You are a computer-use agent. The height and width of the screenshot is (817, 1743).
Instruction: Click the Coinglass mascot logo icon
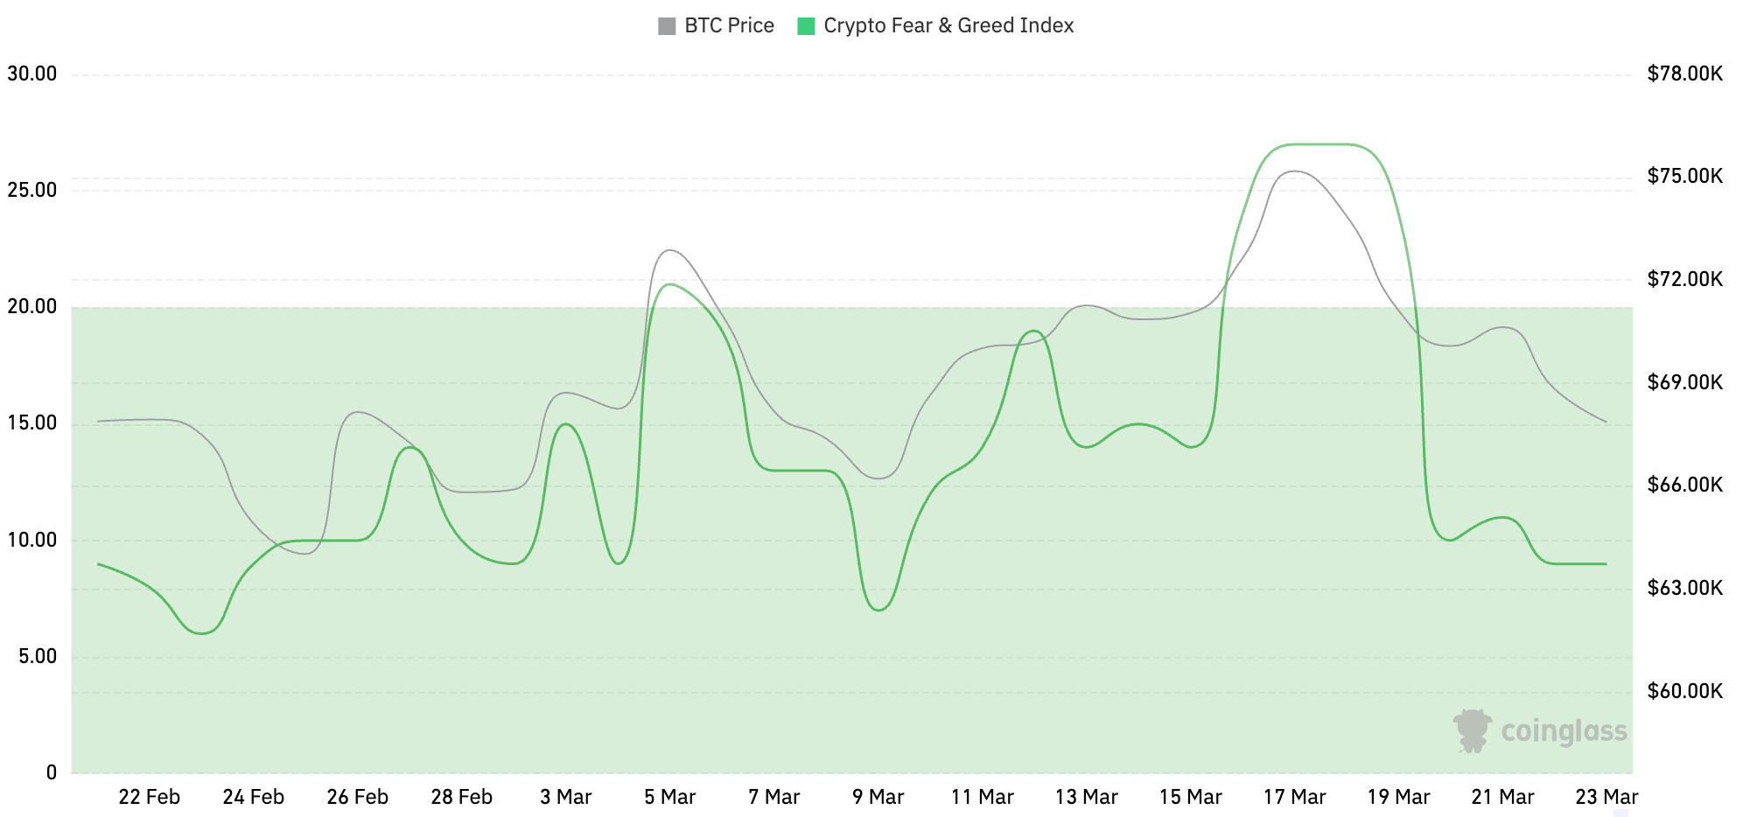(x=1473, y=730)
